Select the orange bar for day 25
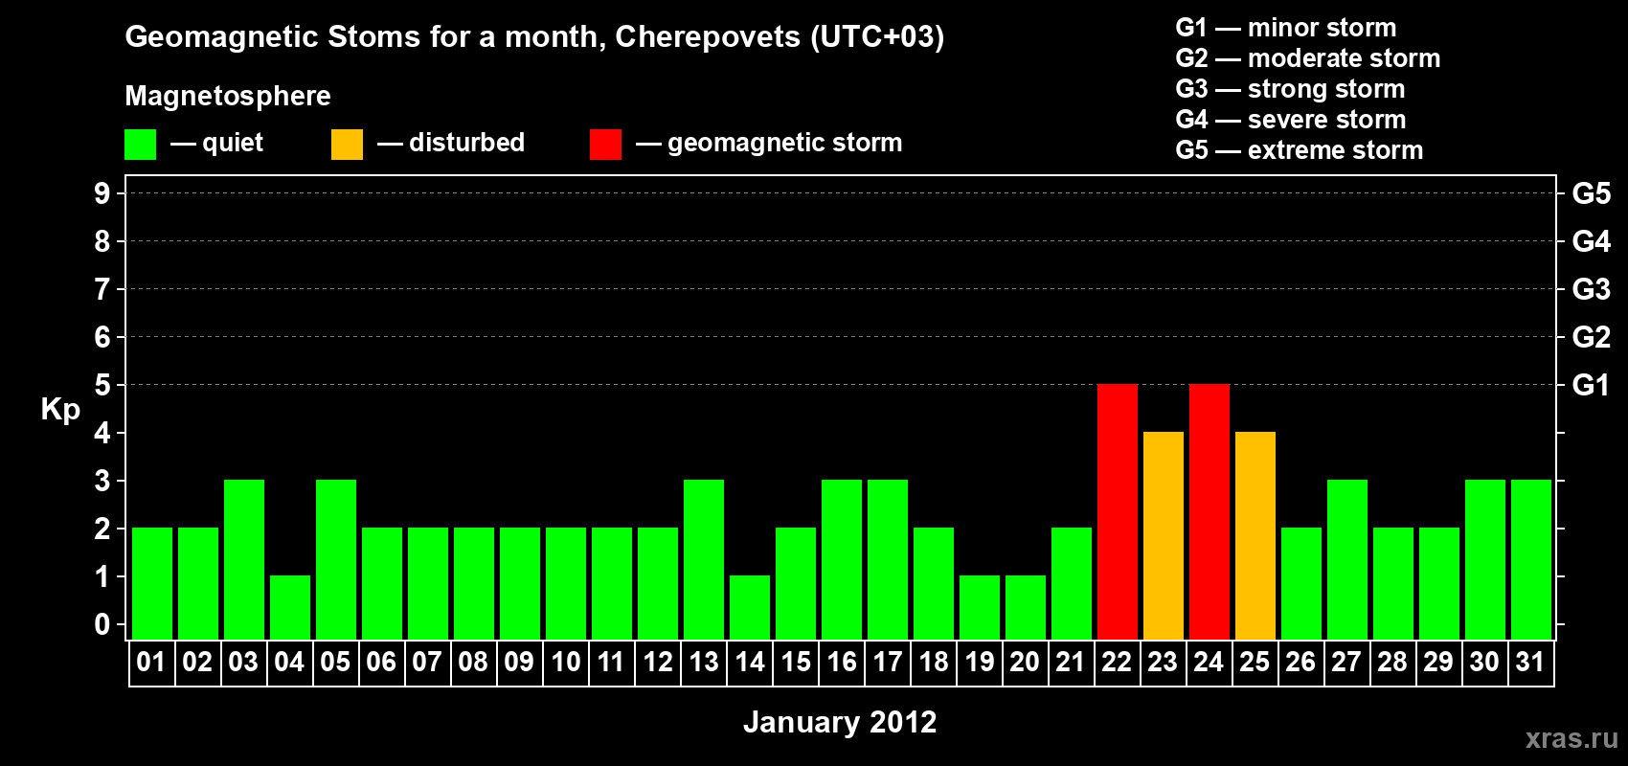 1255,535
